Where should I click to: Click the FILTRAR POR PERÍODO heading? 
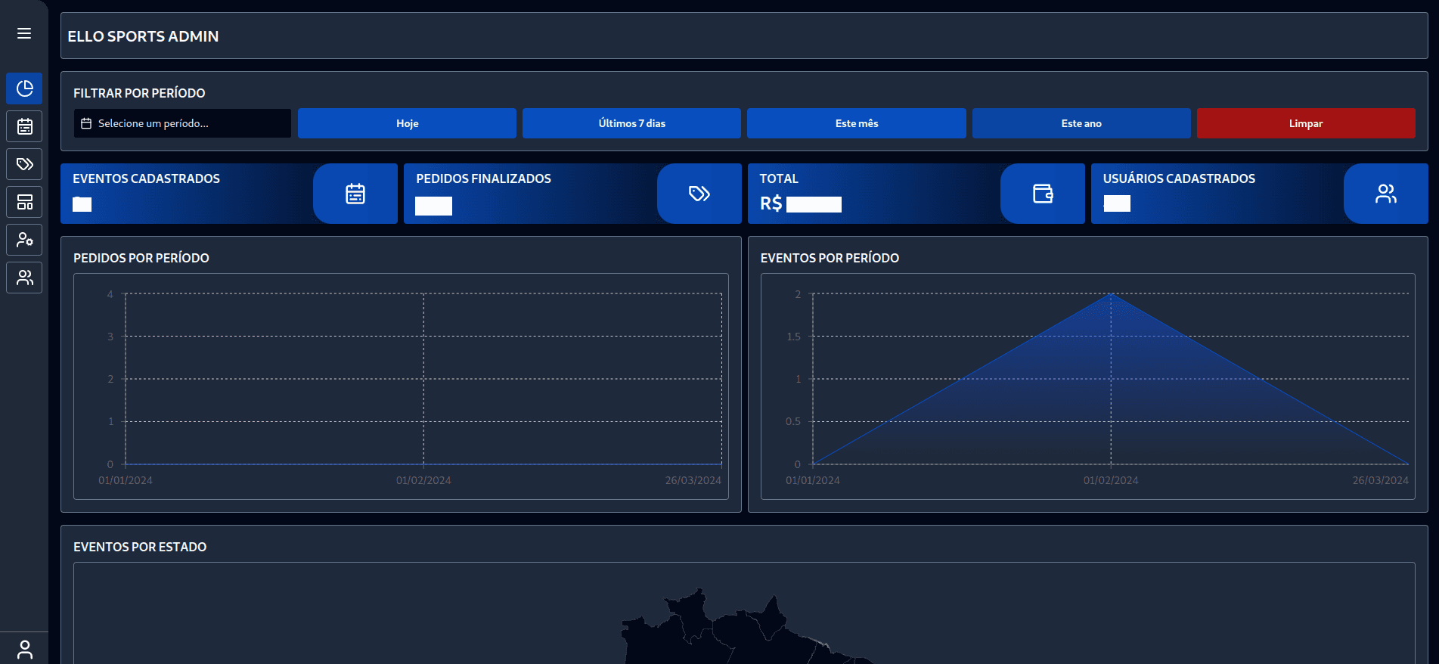click(x=139, y=93)
